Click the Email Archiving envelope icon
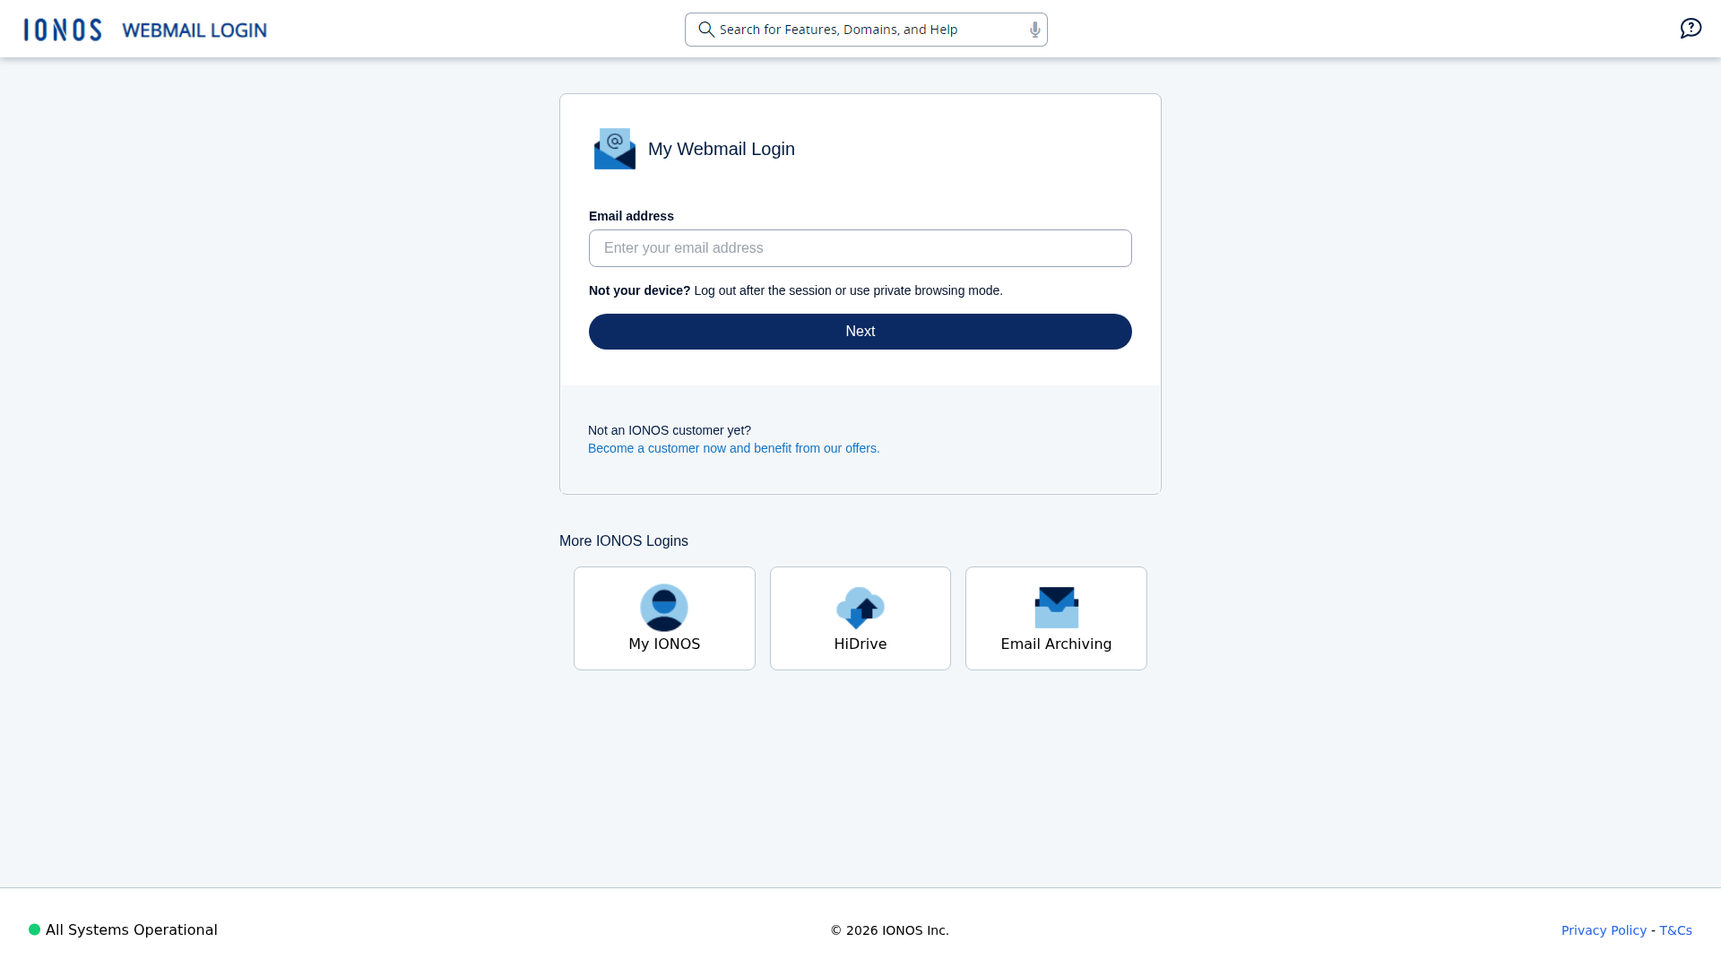The width and height of the screenshot is (1721, 968). [x=1056, y=608]
